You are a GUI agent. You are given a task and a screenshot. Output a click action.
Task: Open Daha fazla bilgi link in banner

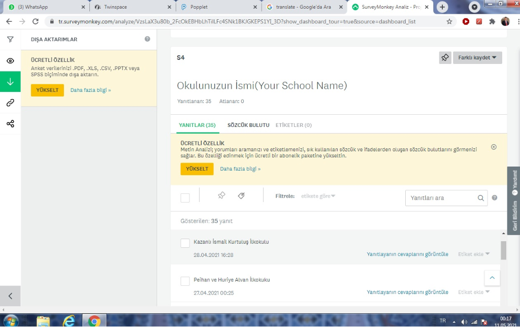(240, 169)
